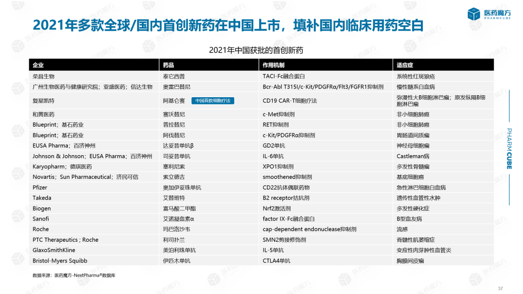Click the indication 流感
Viewport: 523px width, 294px height.
(x=402, y=229)
